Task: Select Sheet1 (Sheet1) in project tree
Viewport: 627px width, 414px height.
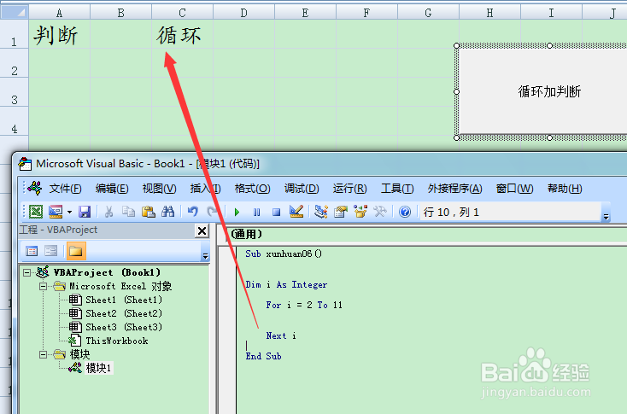Action: (124, 300)
